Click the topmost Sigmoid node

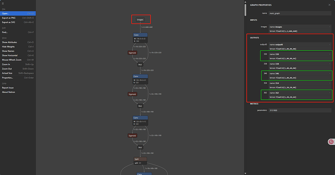[x=132, y=52]
